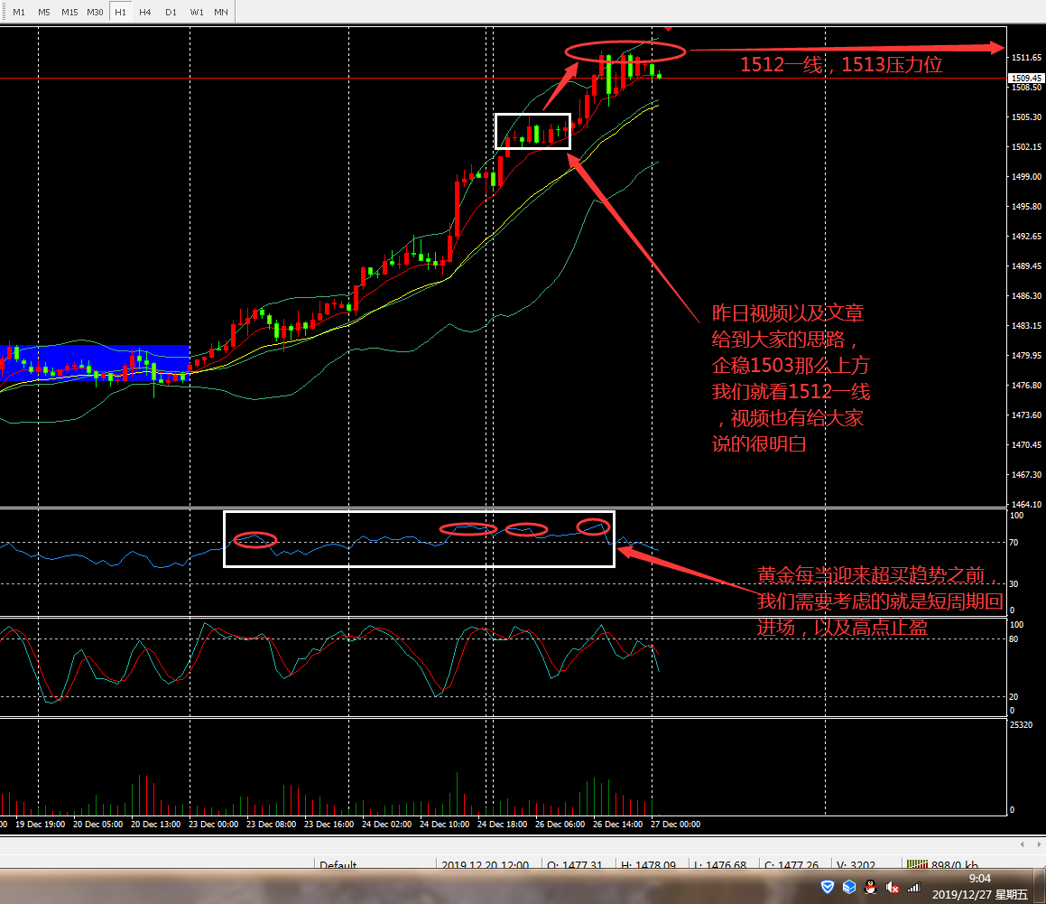
Task: Click the 27 Dec 00:00 time axis label
Action: click(675, 824)
